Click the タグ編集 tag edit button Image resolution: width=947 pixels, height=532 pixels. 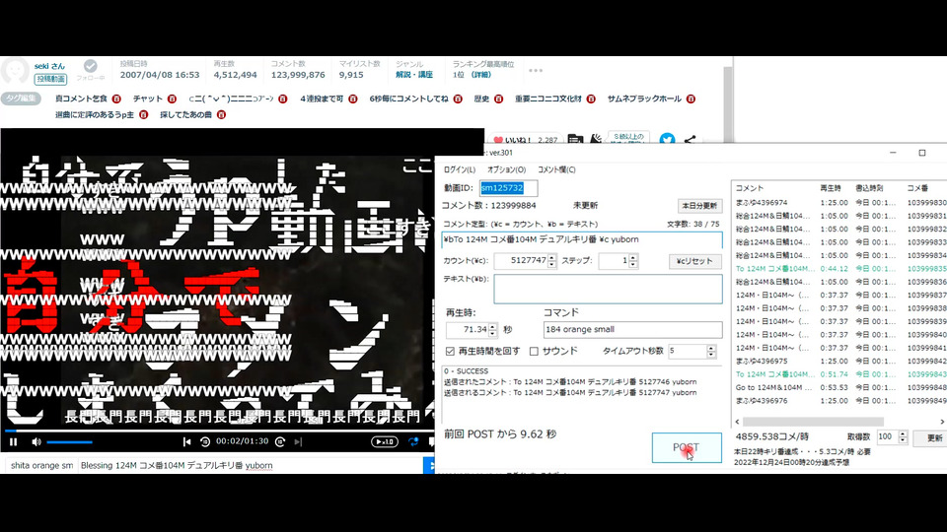click(21, 99)
